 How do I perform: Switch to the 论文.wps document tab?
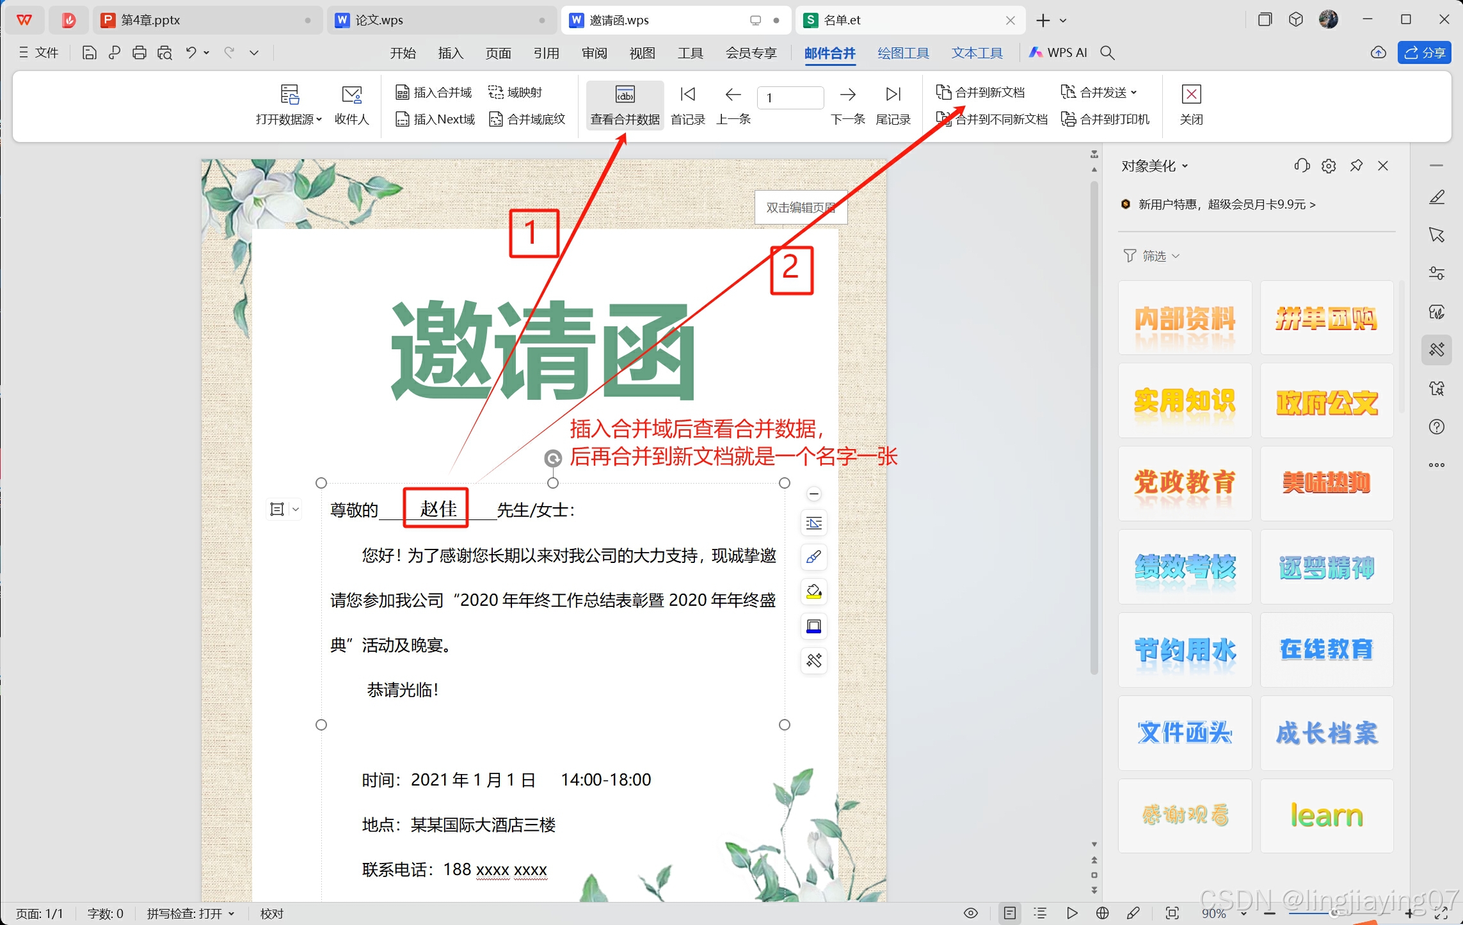click(x=379, y=20)
